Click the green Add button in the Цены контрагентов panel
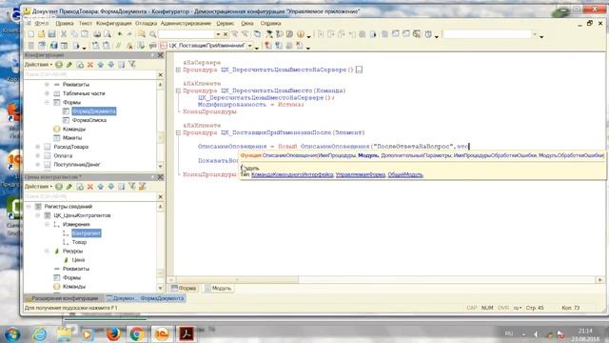Image resolution: width=609 pixels, height=343 pixels. [59, 187]
